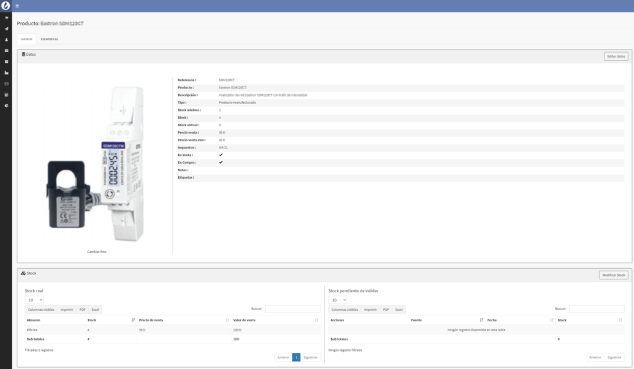Click the shopping cart sidebar icon
Viewport: 634px width, 369px height.
point(6,17)
